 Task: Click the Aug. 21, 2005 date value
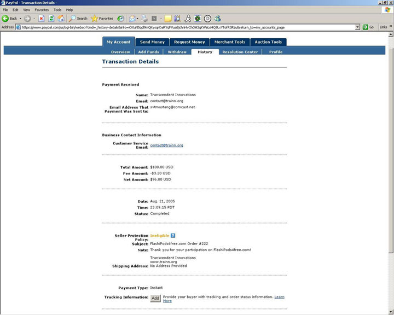click(x=163, y=201)
